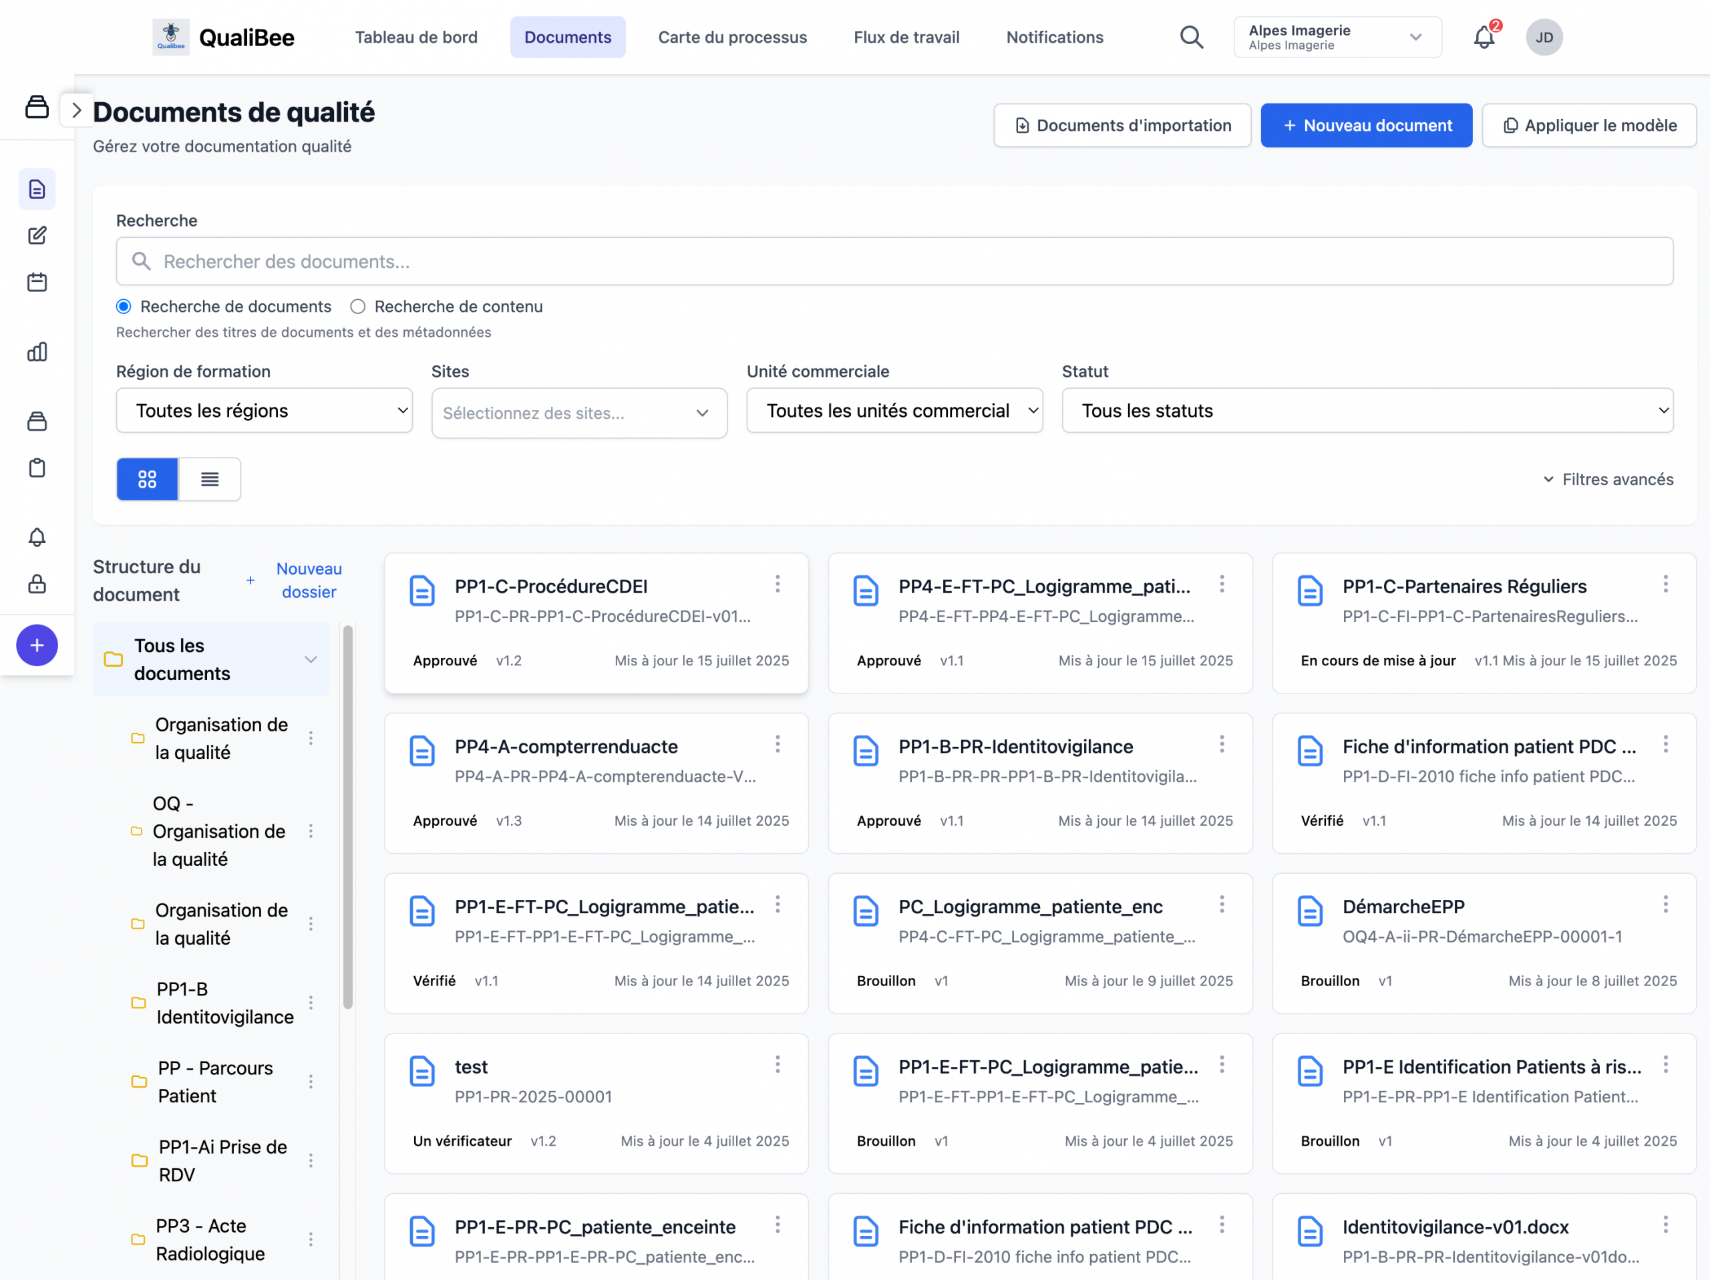
Task: Click the Nouveau document button
Action: tap(1365, 125)
